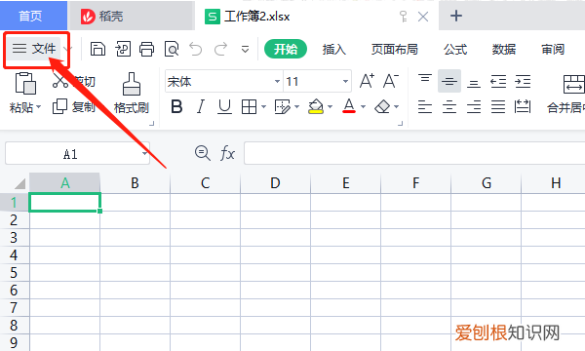Click the Copy icon
Viewport: 585px width, 351px height.
coord(59,106)
